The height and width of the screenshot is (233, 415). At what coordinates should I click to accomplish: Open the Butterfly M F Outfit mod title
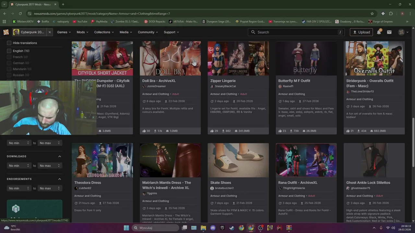coord(294,81)
